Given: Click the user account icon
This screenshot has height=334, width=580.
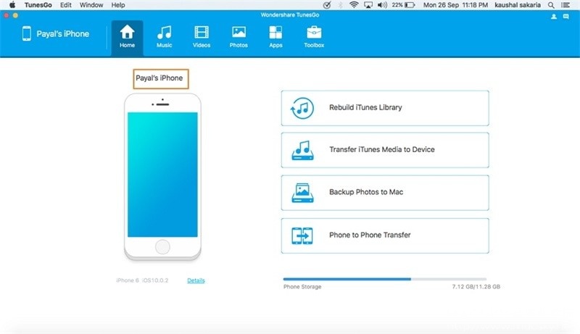Looking at the screenshot, I should pos(554,17).
